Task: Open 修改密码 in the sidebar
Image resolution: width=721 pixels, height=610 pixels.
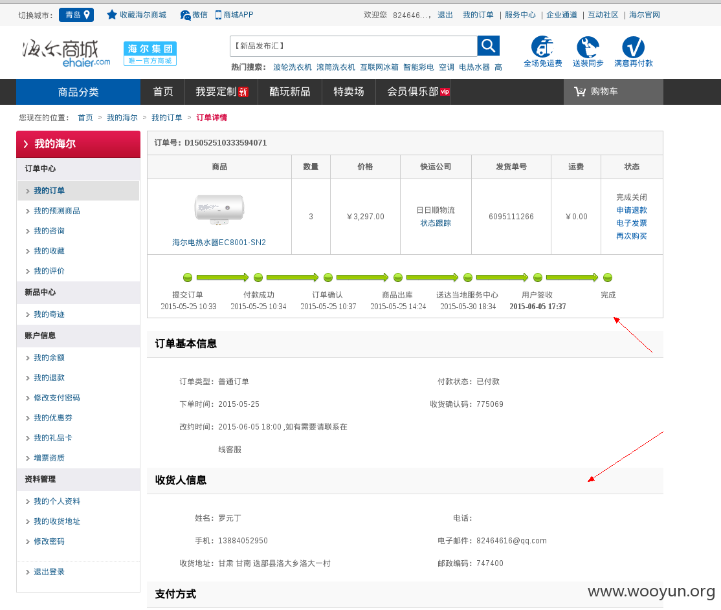Action: [49, 541]
